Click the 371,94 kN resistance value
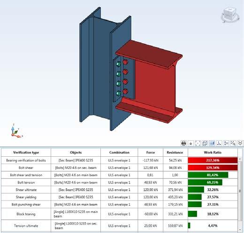This screenshot has width=244, height=233. (x=175, y=190)
